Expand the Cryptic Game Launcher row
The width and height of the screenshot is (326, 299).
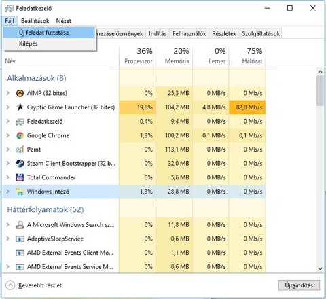(x=8, y=107)
